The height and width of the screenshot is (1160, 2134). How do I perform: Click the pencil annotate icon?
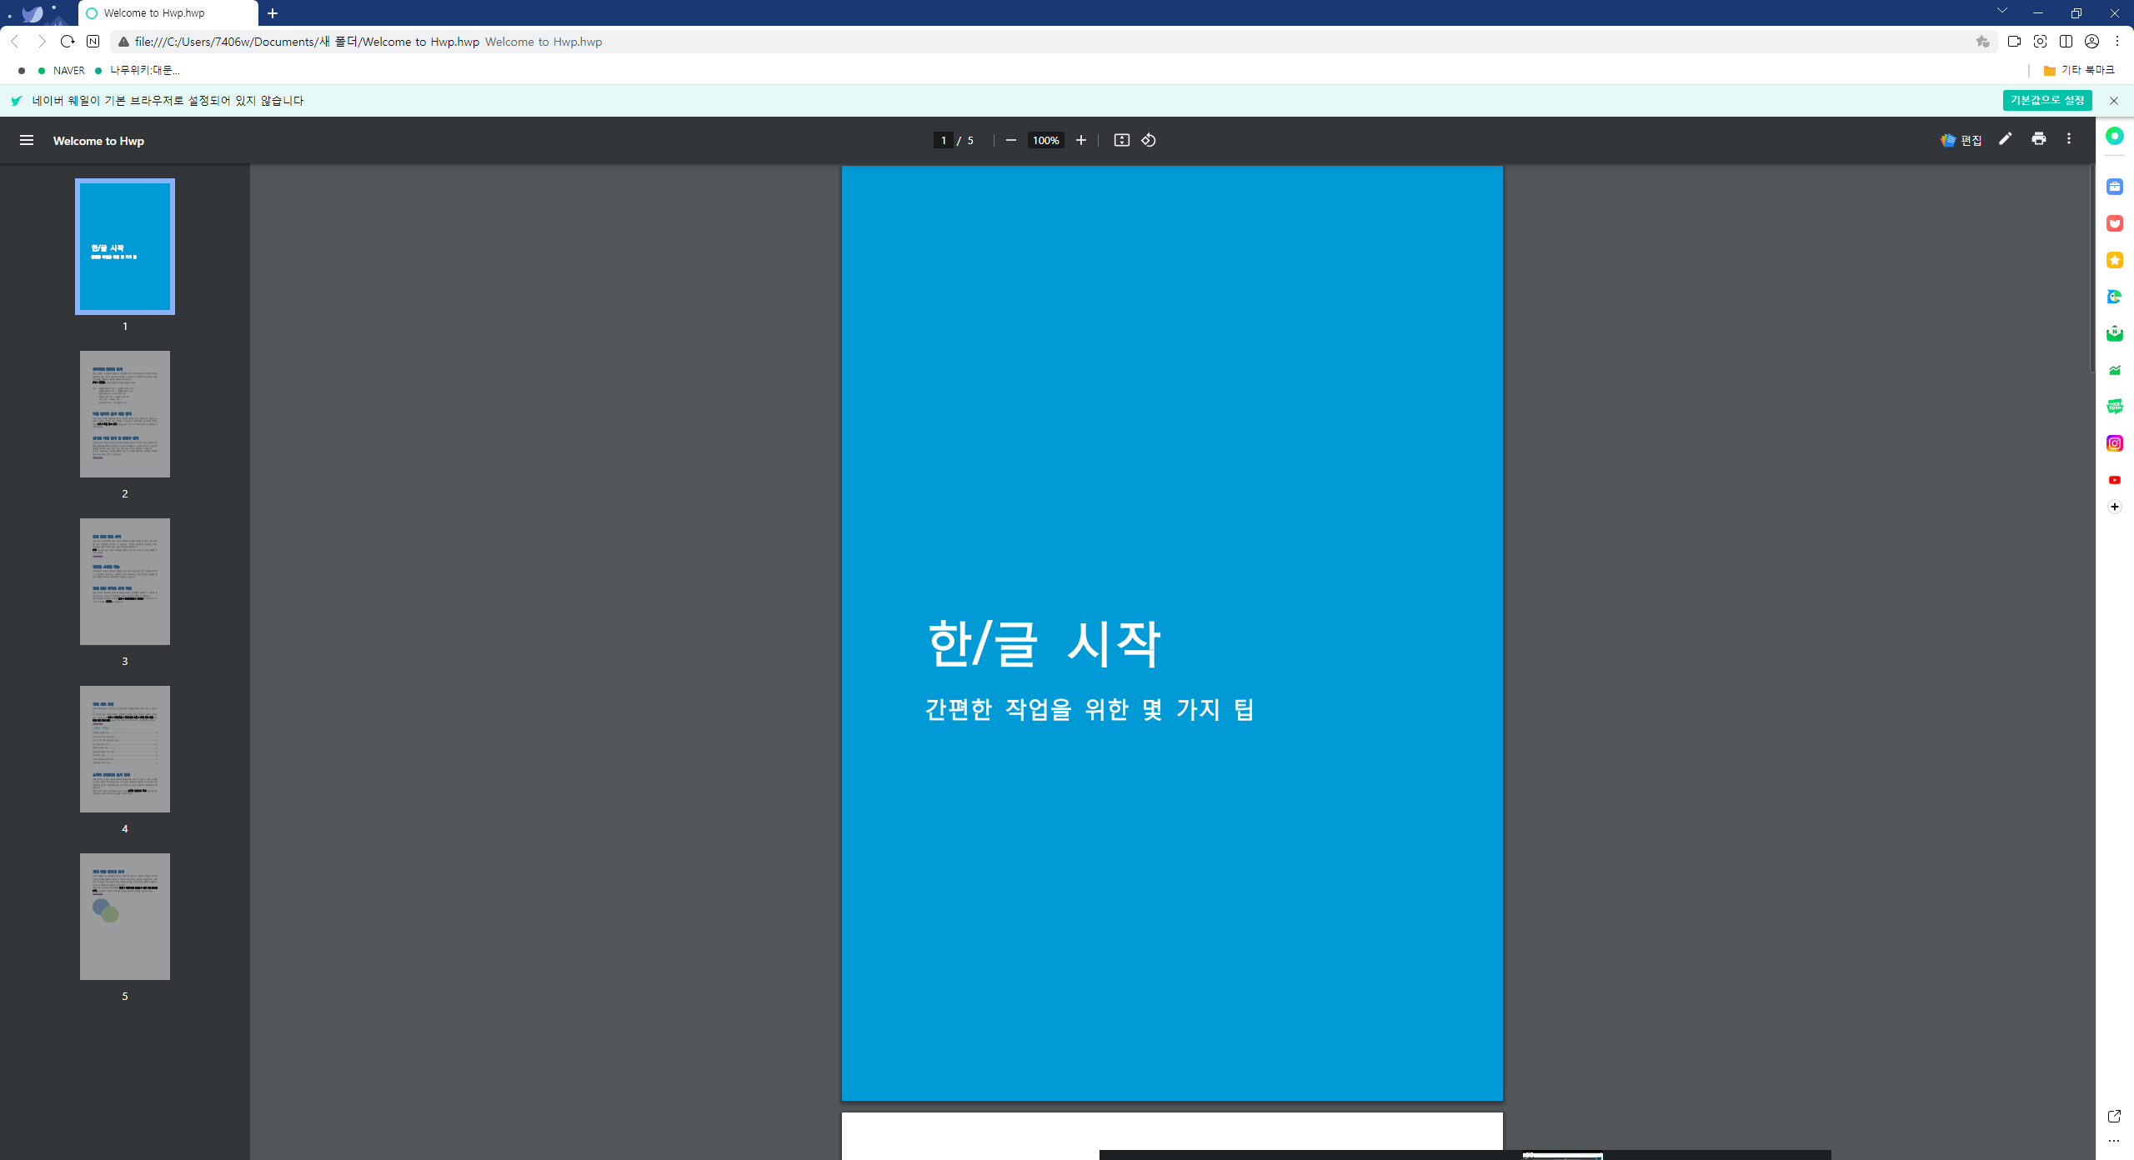click(2006, 139)
